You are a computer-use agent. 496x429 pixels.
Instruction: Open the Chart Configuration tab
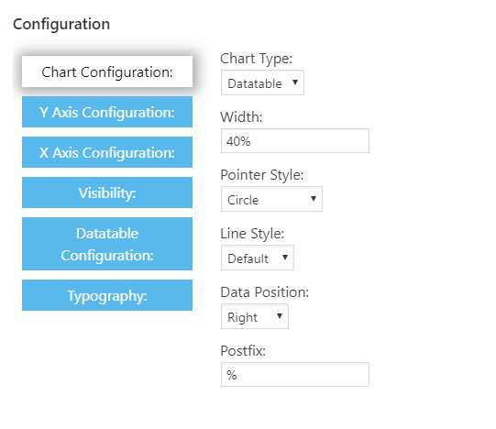tap(107, 71)
